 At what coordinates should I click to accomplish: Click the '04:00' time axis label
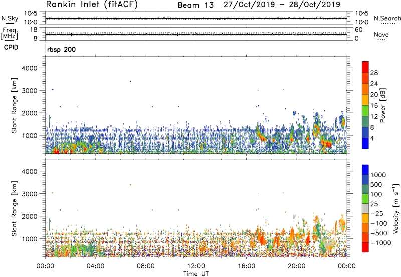[x=95, y=266]
